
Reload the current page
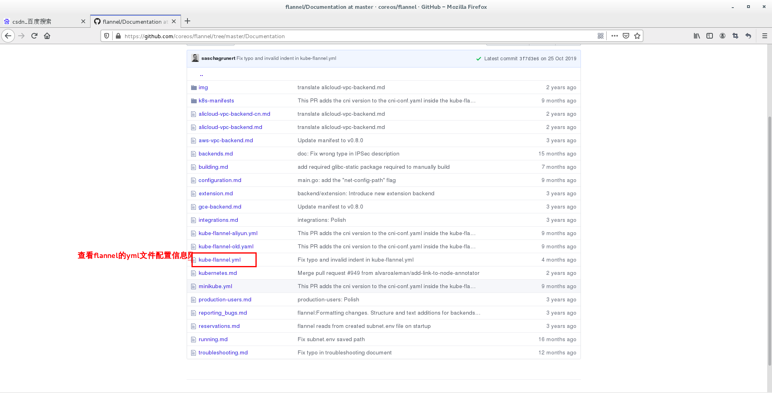tap(34, 36)
